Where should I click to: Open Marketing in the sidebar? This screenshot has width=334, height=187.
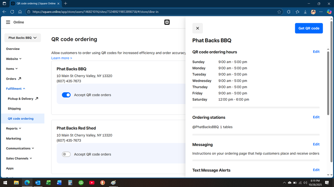pyautogui.click(x=13, y=138)
